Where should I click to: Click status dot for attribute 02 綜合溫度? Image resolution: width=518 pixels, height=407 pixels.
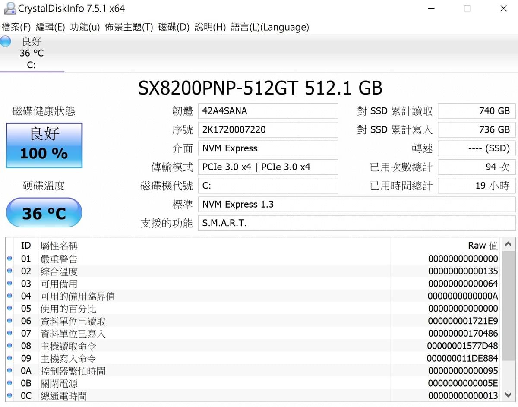pos(9,271)
